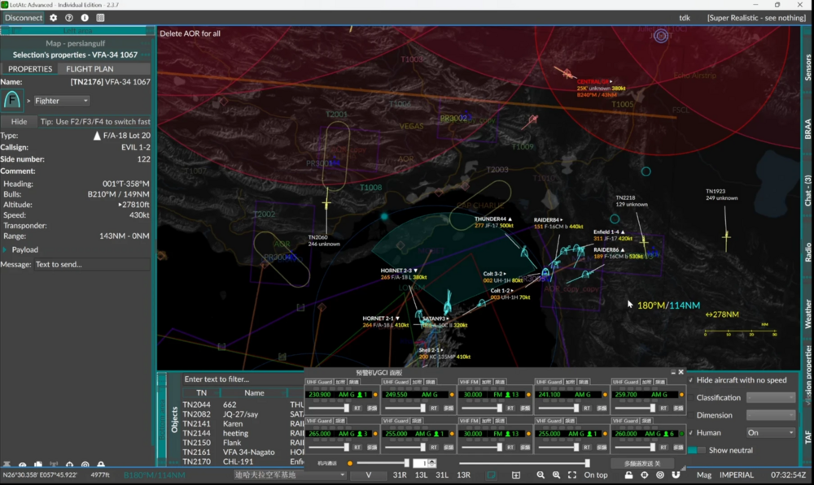Open the info icon in top toolbar
This screenshot has height=485, width=814.
point(85,18)
